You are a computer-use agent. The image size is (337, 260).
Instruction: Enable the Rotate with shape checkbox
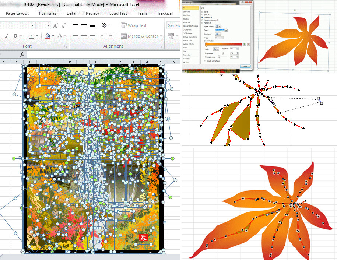click(x=204, y=60)
